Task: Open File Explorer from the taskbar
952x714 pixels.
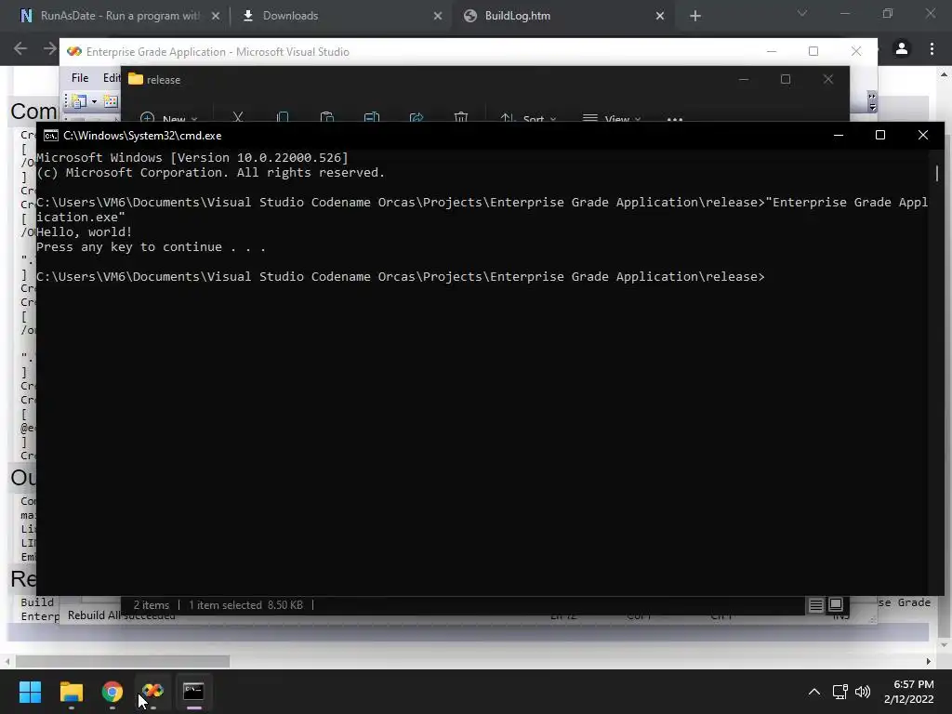Action: 71,692
